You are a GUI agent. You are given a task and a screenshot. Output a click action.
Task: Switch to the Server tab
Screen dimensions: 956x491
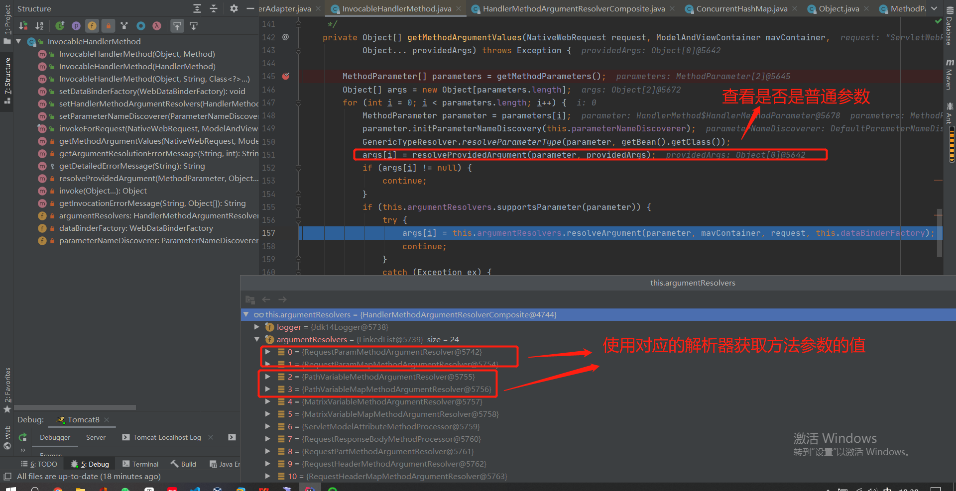point(96,437)
